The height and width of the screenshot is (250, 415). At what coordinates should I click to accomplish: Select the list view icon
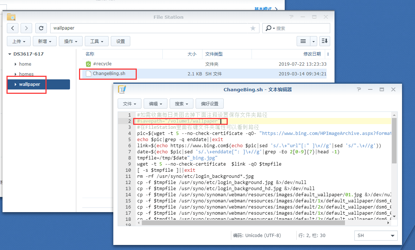coord(303,41)
